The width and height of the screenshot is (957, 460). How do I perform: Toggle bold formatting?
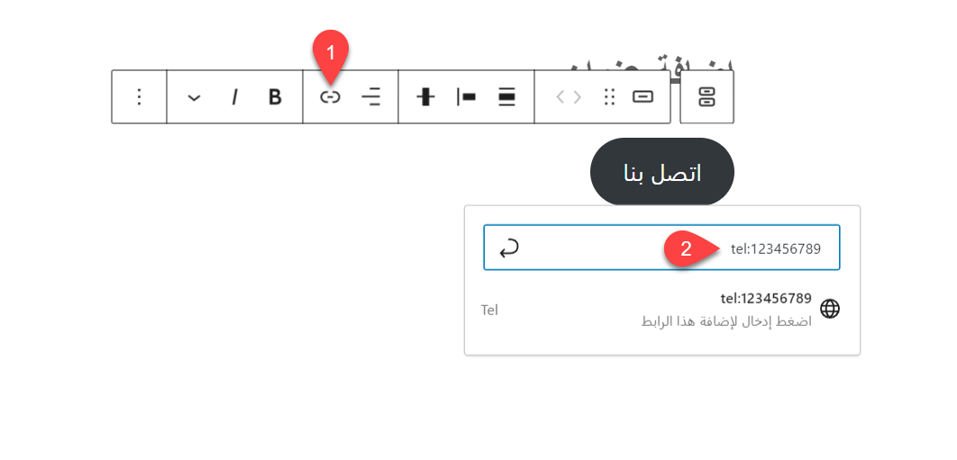276,97
